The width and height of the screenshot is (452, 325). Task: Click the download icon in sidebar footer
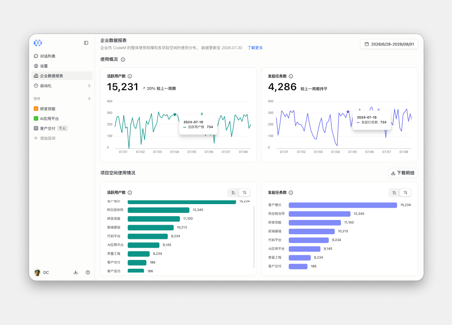coord(75,272)
